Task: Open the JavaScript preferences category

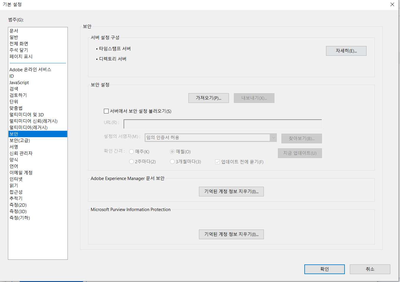Action: 19,82
